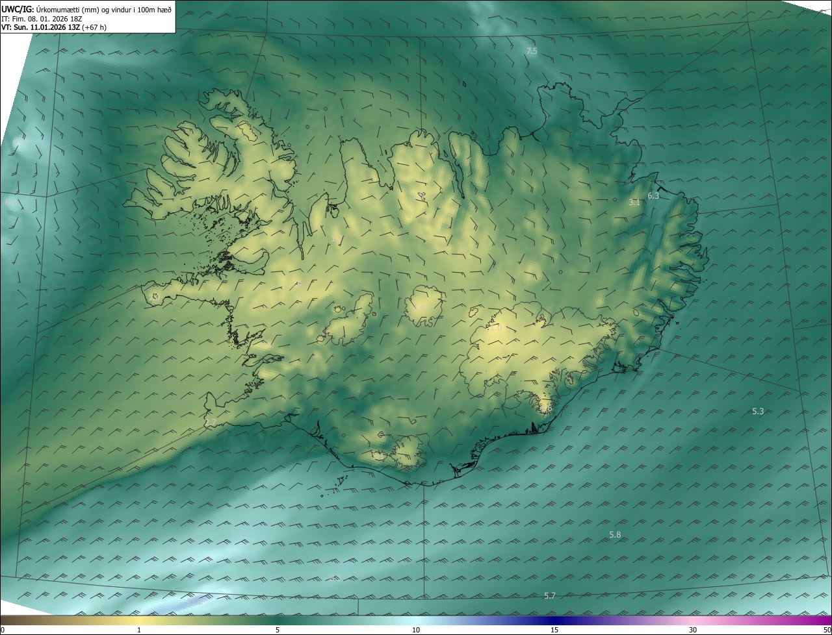Pick the dark blue color near 15
Screen dimensions: 832x635
(x=554, y=620)
